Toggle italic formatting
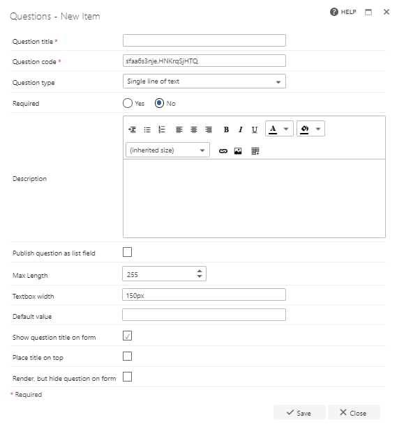 241,129
